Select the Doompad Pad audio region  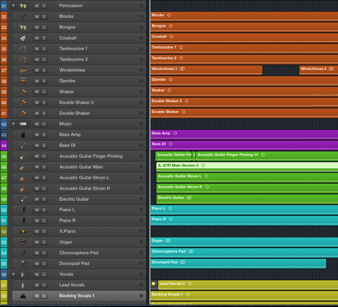238,263
